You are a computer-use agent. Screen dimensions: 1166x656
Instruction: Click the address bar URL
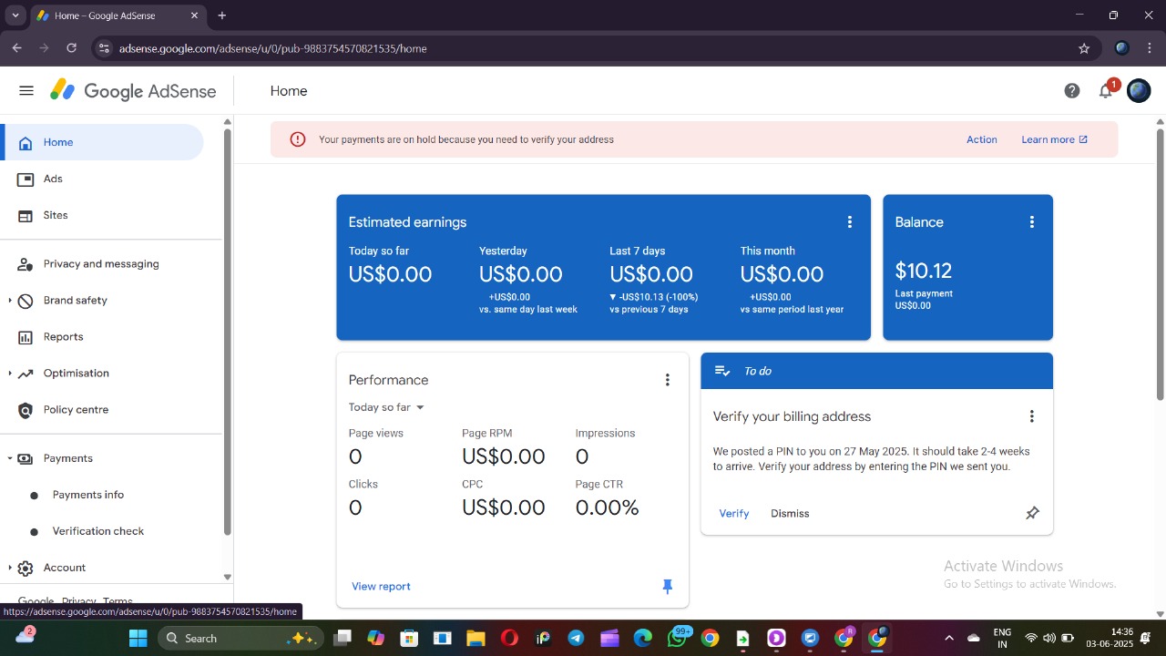272,48
